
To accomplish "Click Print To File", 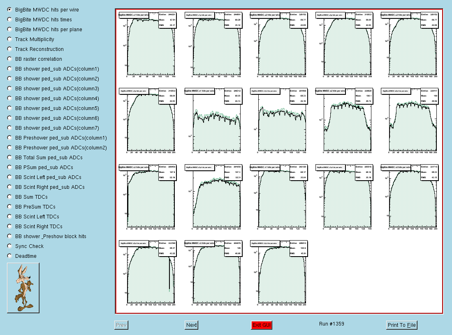I will click(401, 325).
